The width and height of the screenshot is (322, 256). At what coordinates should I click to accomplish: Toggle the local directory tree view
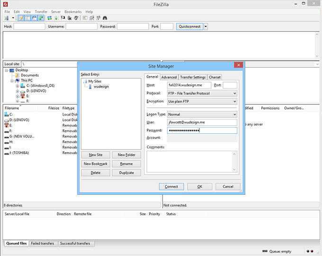pyautogui.click(x=27, y=18)
